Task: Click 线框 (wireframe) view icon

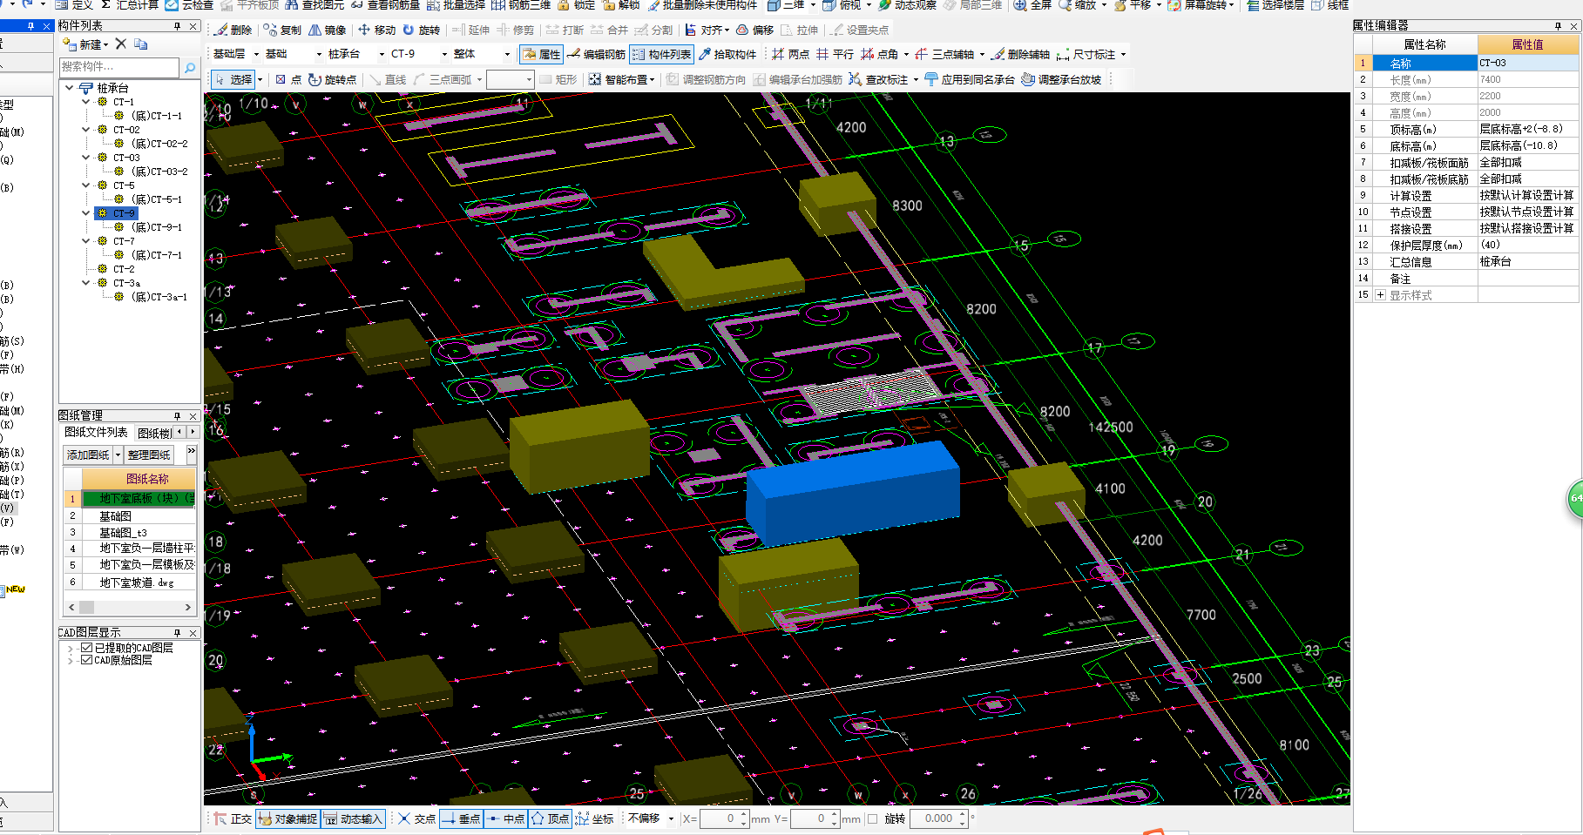Action: pyautogui.click(x=1329, y=5)
